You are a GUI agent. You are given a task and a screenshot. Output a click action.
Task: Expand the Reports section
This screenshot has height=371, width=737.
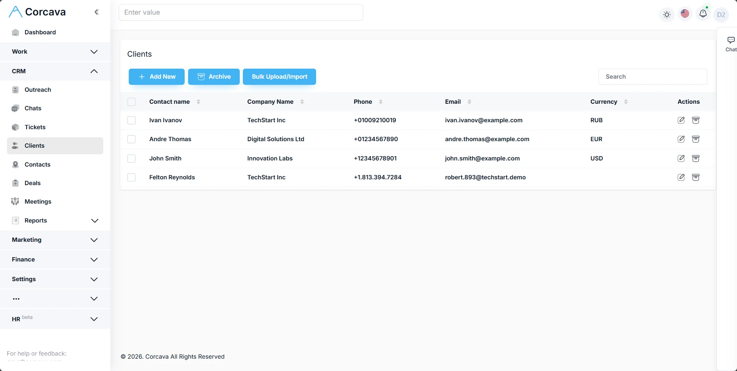click(55, 220)
